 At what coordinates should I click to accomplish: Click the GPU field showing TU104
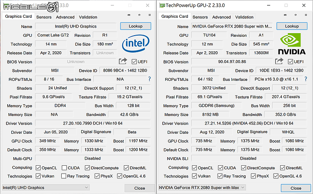209,35
